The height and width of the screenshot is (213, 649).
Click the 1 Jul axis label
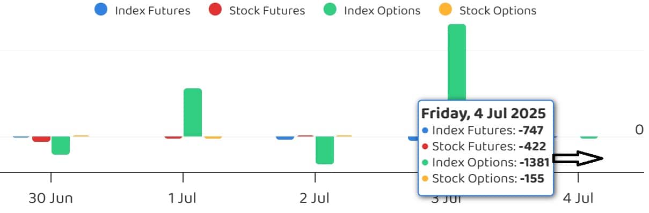click(183, 199)
